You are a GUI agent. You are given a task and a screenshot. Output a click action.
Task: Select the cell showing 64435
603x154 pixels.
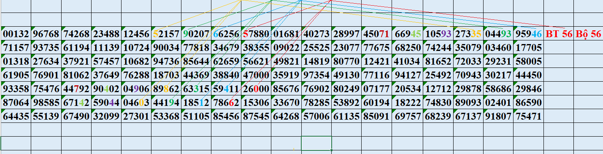[x=16, y=116]
